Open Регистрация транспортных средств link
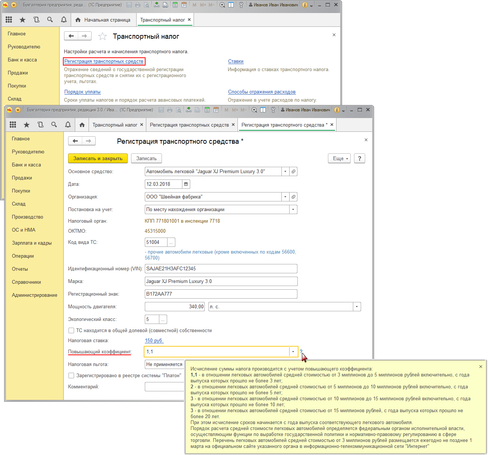488x455 pixels. [x=104, y=61]
